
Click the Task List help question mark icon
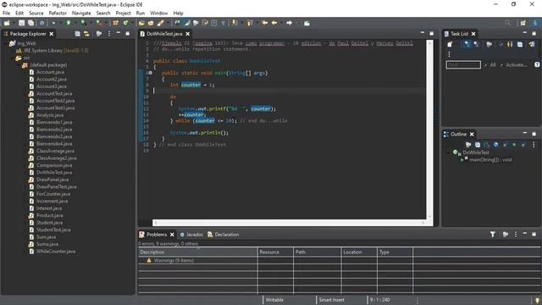pos(537,64)
